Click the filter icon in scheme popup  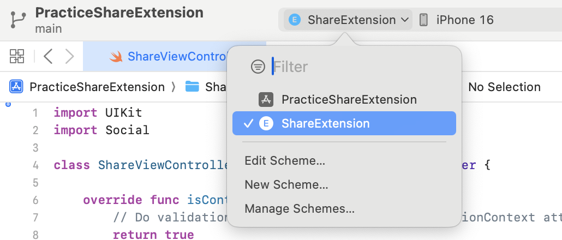pyautogui.click(x=258, y=67)
